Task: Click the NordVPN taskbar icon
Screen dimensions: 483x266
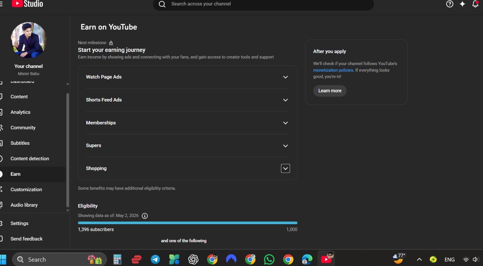Action: pyautogui.click(x=231, y=259)
